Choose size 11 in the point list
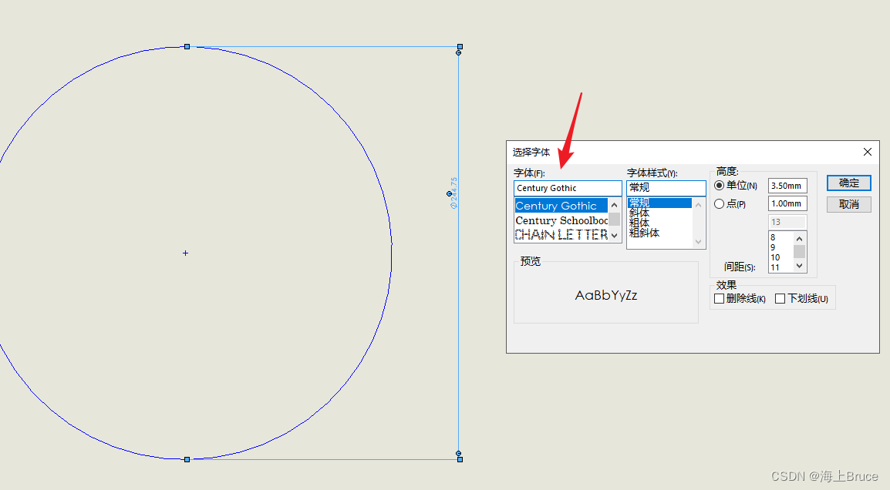The width and height of the screenshot is (890, 490). coord(780,267)
